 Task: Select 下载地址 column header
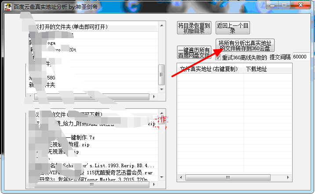(x=267, y=69)
